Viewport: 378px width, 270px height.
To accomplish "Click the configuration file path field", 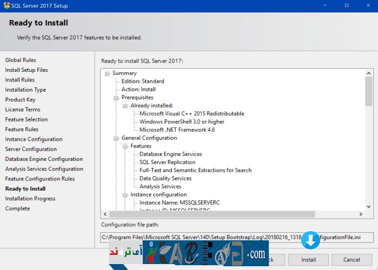I will [200, 237].
